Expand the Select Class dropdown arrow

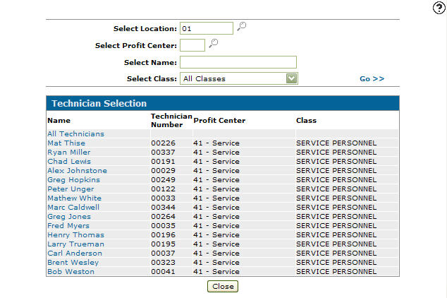coord(291,78)
